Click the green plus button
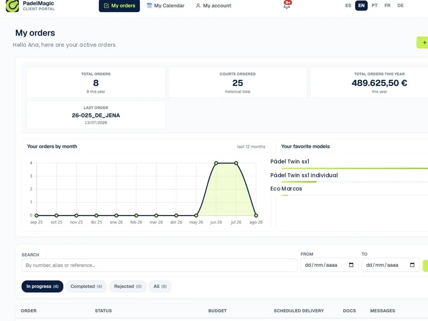The height and width of the screenshot is (321, 428). 422,42
